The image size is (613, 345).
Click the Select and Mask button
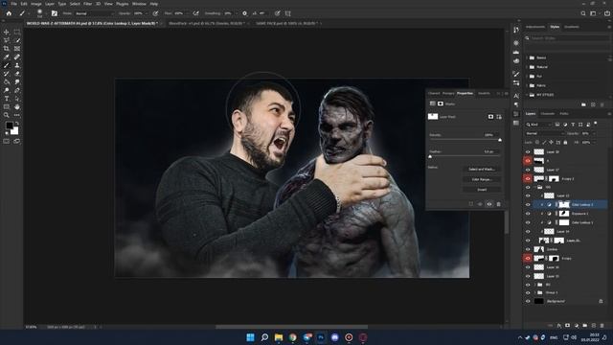482,169
